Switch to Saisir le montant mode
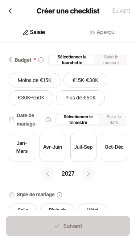 pyautogui.click(x=111, y=60)
